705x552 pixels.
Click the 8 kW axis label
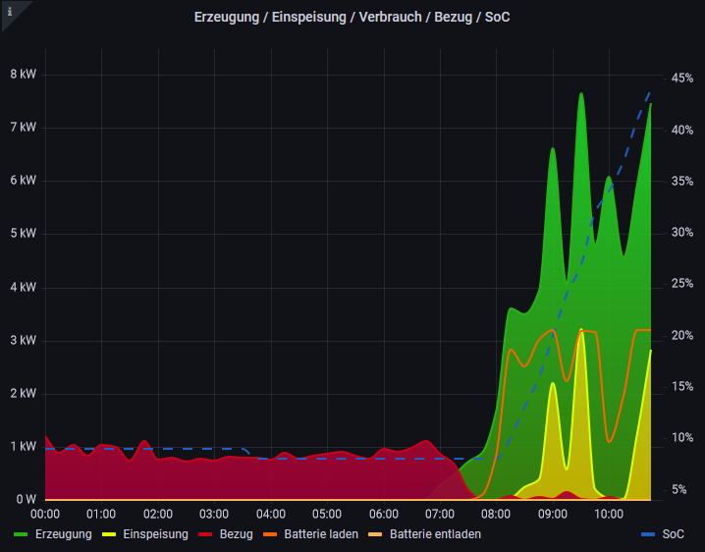pos(23,75)
